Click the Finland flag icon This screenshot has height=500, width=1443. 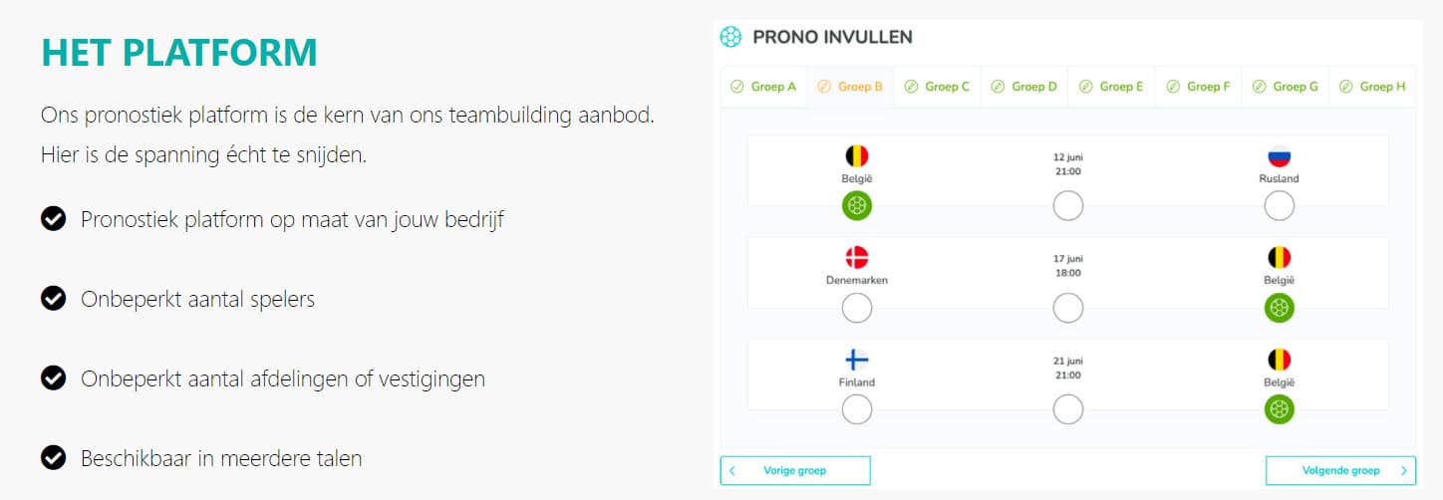[857, 360]
